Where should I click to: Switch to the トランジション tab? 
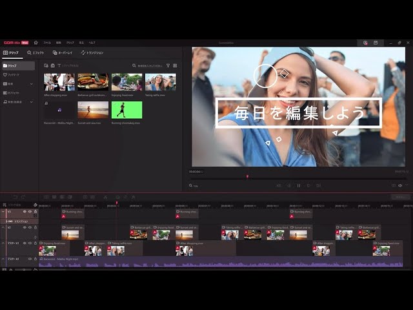[x=92, y=53]
